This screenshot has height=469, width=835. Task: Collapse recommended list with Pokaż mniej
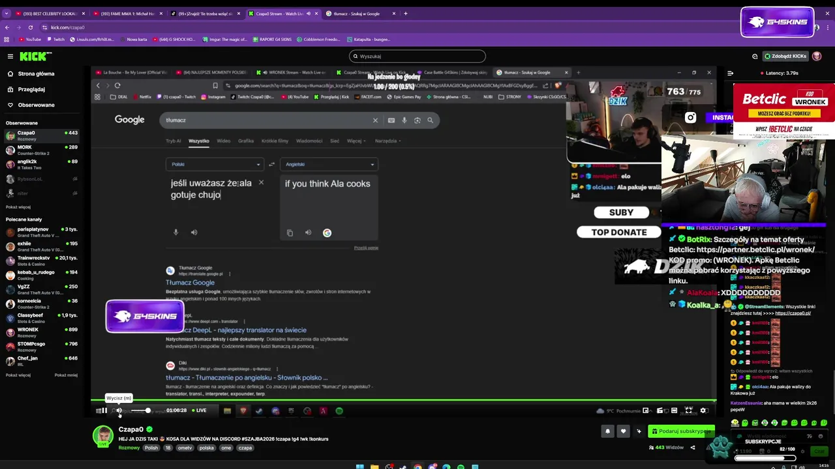point(66,375)
